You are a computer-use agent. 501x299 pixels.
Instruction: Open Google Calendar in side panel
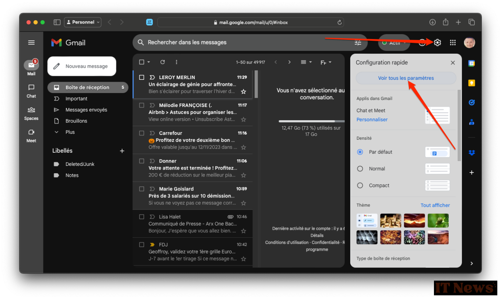click(472, 64)
